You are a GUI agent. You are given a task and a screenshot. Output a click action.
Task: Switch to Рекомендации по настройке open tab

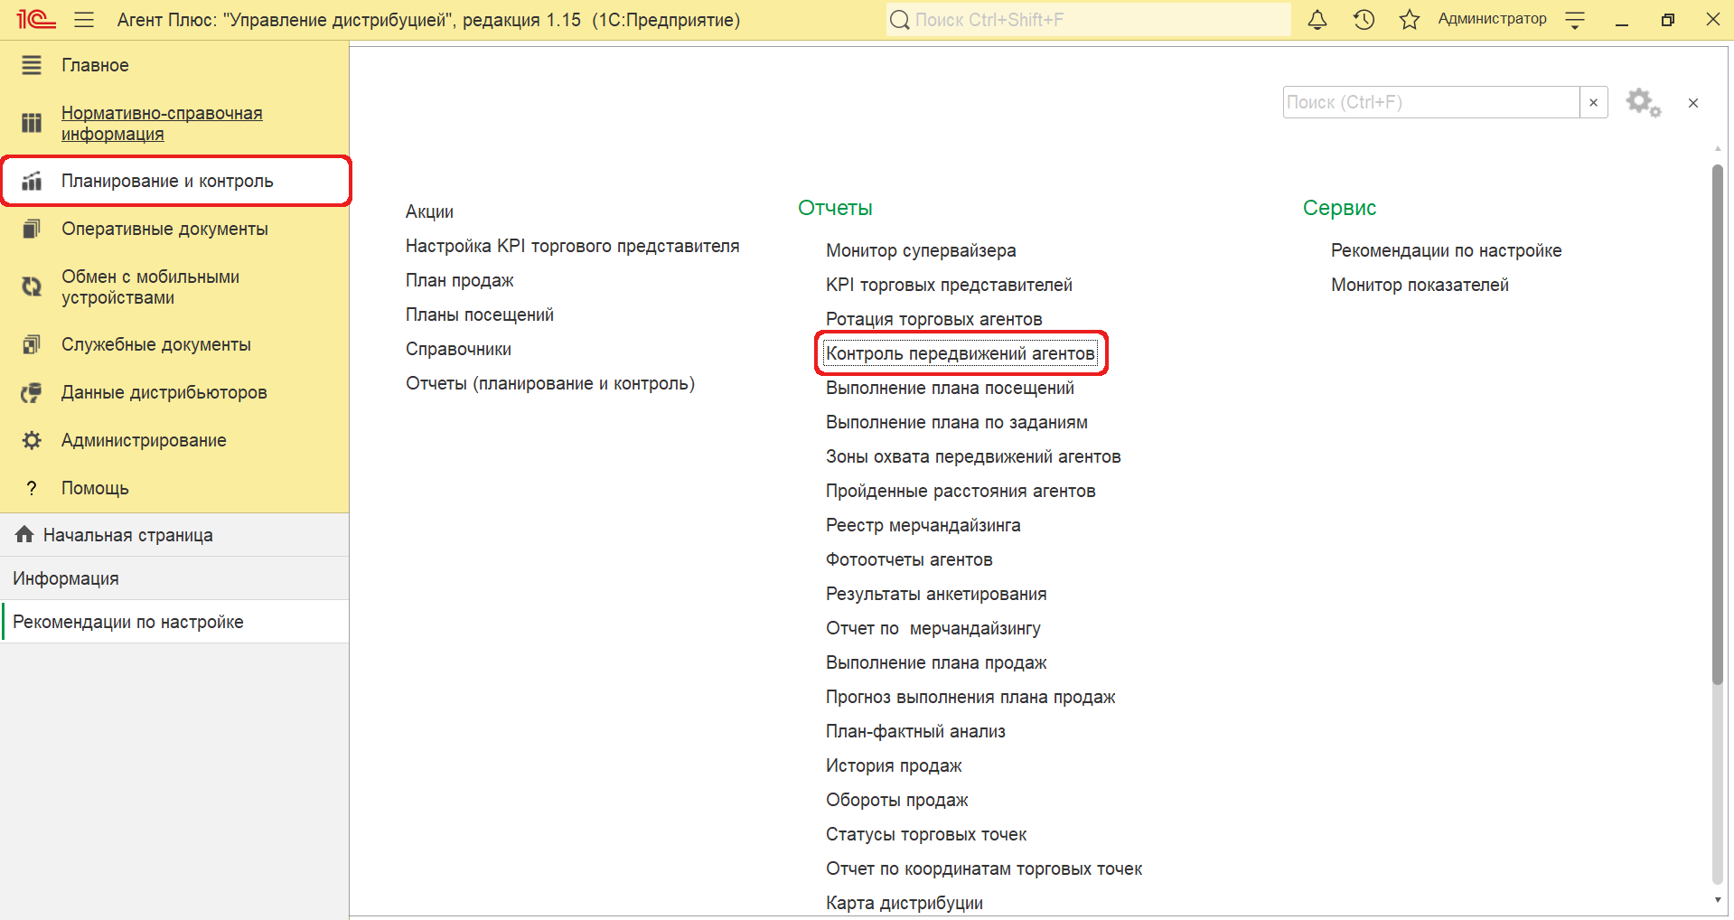(x=174, y=622)
